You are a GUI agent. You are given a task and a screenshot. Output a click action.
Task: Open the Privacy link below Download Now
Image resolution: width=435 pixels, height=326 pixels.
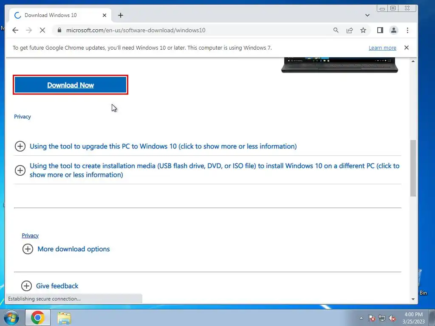[23, 117]
